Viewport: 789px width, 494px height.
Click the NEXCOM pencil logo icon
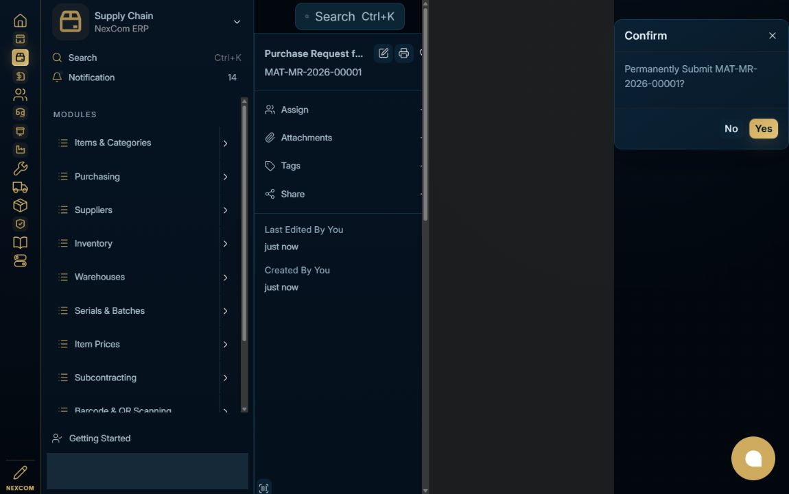point(20,472)
